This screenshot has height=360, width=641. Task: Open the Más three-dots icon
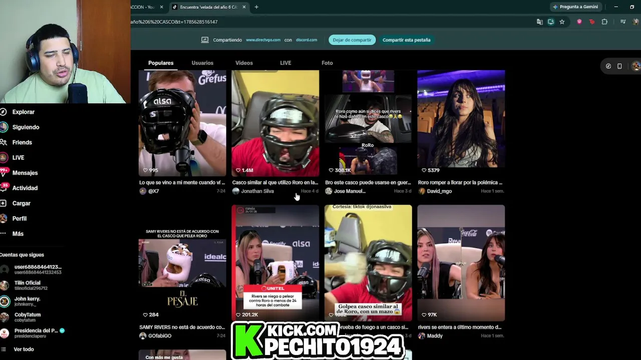tap(3, 233)
